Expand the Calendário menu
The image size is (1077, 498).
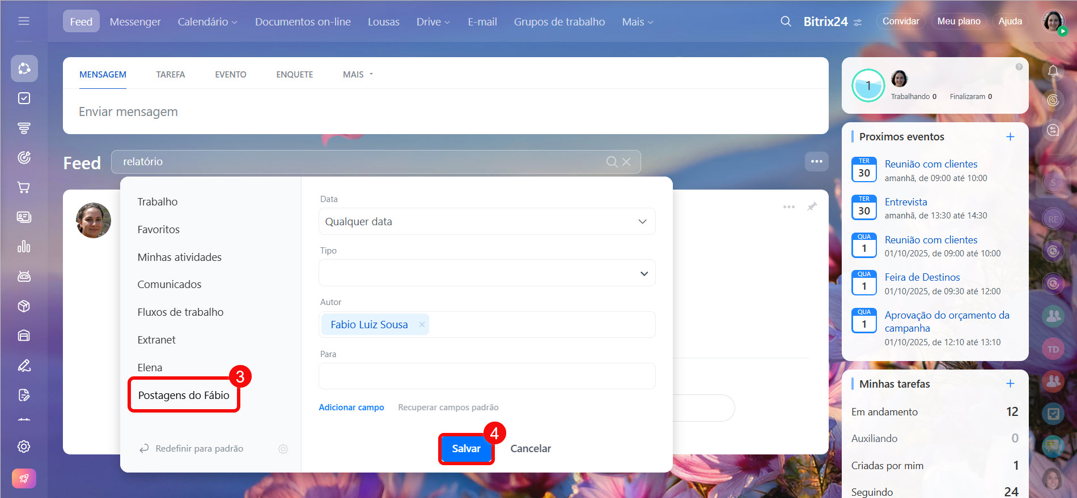[207, 22]
